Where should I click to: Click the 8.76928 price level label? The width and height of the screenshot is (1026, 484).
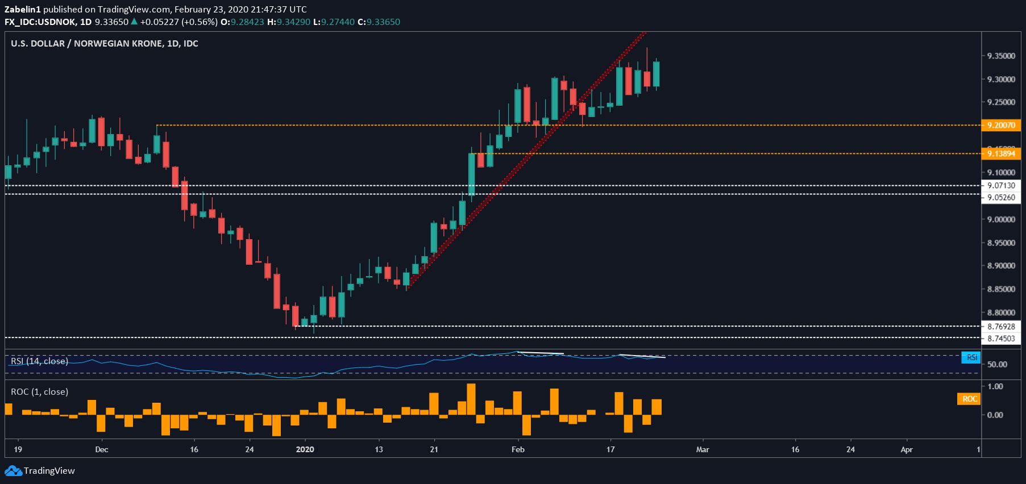[x=1001, y=327]
